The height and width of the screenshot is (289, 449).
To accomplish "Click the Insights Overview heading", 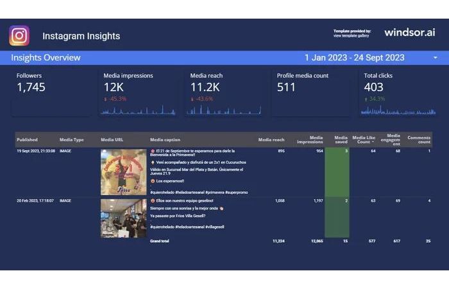I will [46, 58].
